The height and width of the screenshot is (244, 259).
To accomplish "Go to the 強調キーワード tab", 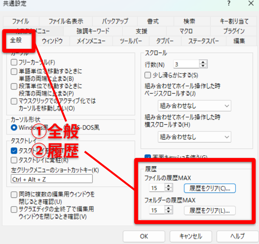I will (x=93, y=31).
